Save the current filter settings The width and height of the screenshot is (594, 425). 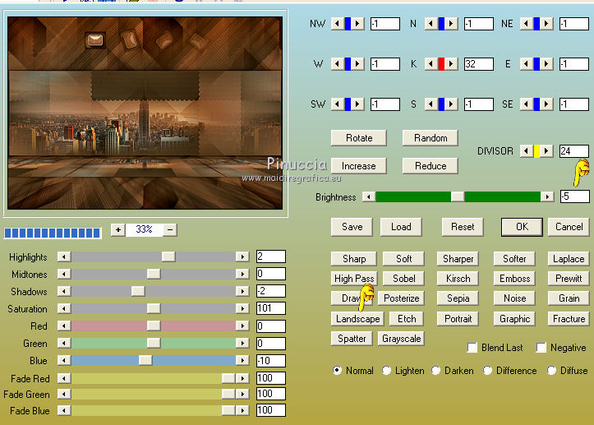pyautogui.click(x=352, y=227)
